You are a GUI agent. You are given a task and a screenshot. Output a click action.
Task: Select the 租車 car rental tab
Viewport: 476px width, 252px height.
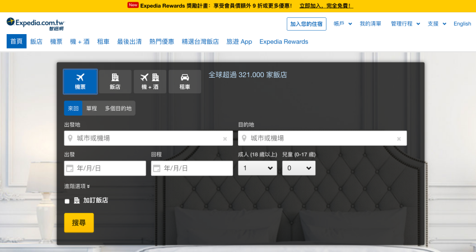(x=185, y=82)
